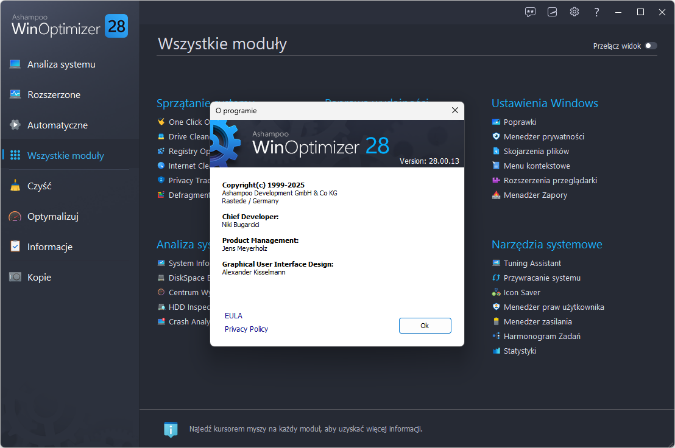Confirm the O programie dialog with Ok
The height and width of the screenshot is (448, 675).
(425, 326)
